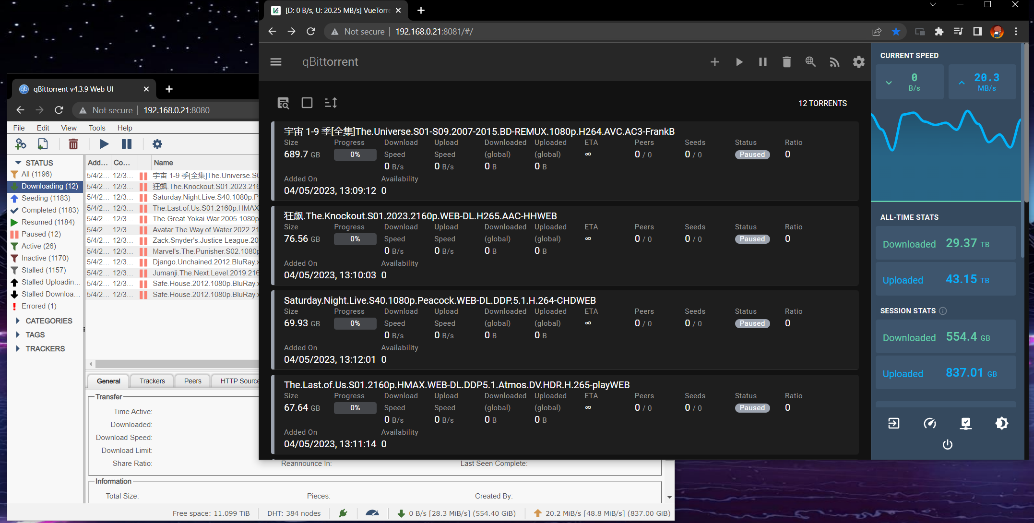Switch to the Trackers tab in details panel
The image size is (1034, 523).
pos(152,381)
